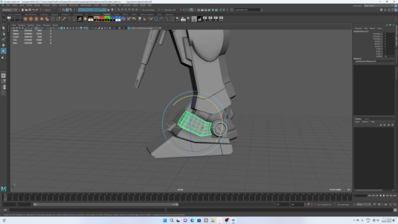The height and width of the screenshot is (224, 398).
Task: Open animation preferences icon at the bottom-right
Action: [395, 205]
